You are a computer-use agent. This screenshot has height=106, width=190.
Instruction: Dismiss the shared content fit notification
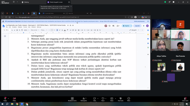pyautogui.click(x=71, y=6)
